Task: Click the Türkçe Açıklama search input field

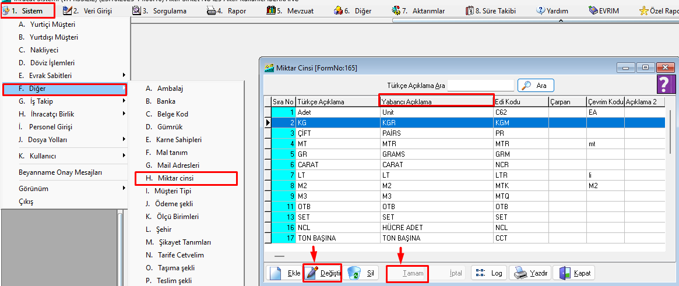Action: (x=481, y=86)
